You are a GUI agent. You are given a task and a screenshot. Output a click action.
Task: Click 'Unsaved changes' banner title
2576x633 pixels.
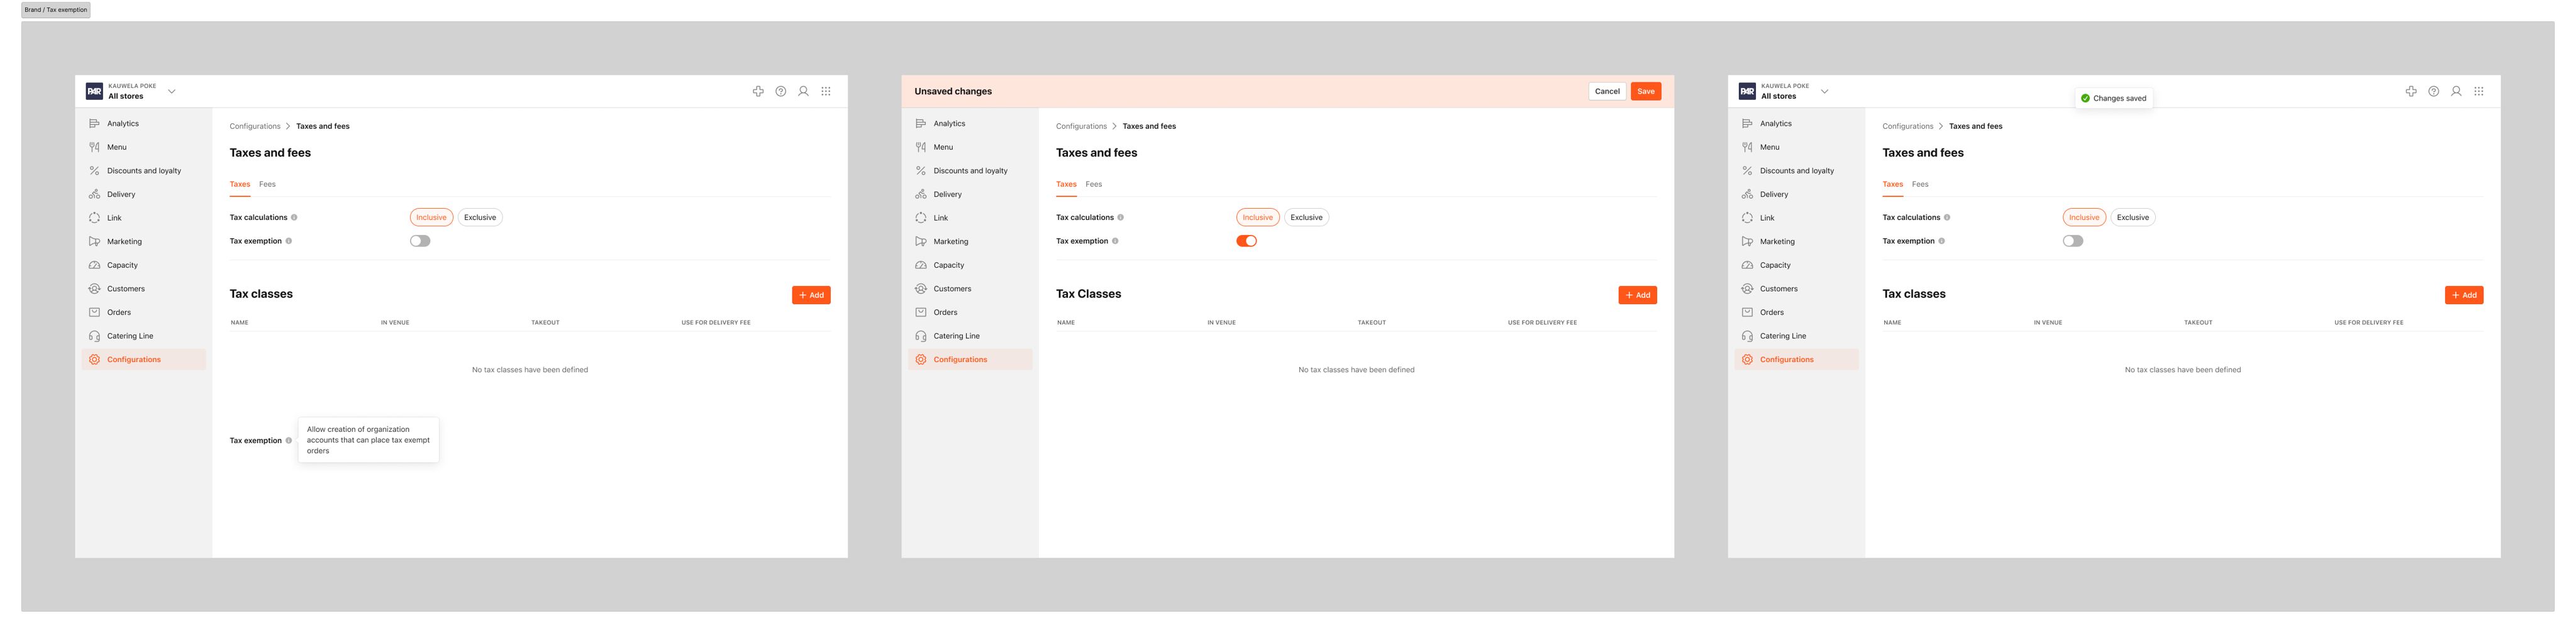point(953,91)
